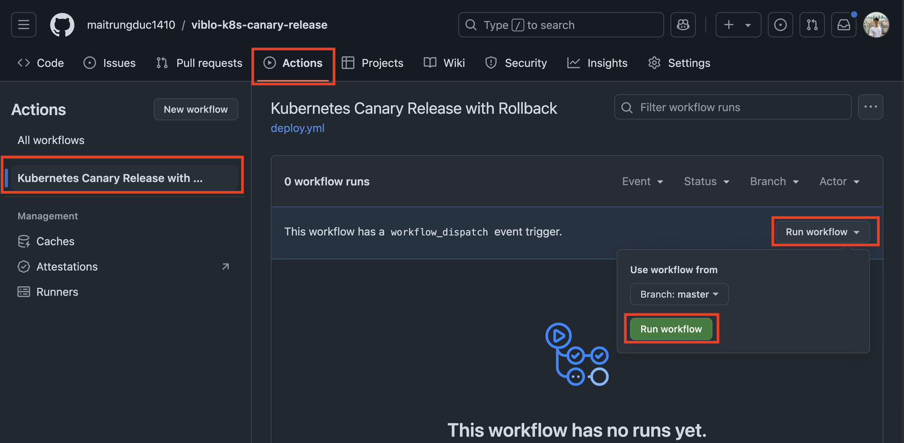Open the notifications inbox icon
This screenshot has width=904, height=443.
(x=844, y=25)
